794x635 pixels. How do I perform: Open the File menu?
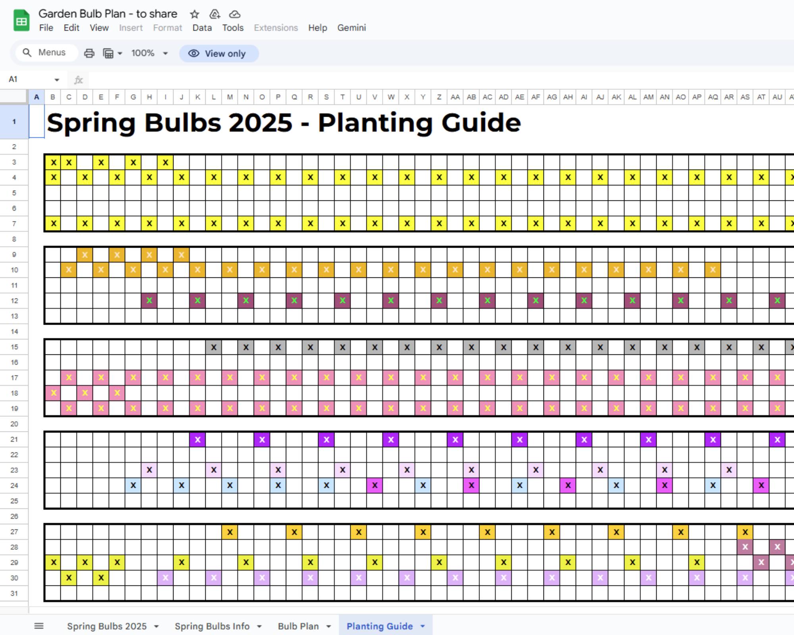[46, 28]
